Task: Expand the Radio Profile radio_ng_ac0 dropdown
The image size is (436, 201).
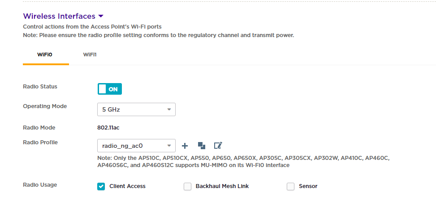Action: (136, 146)
